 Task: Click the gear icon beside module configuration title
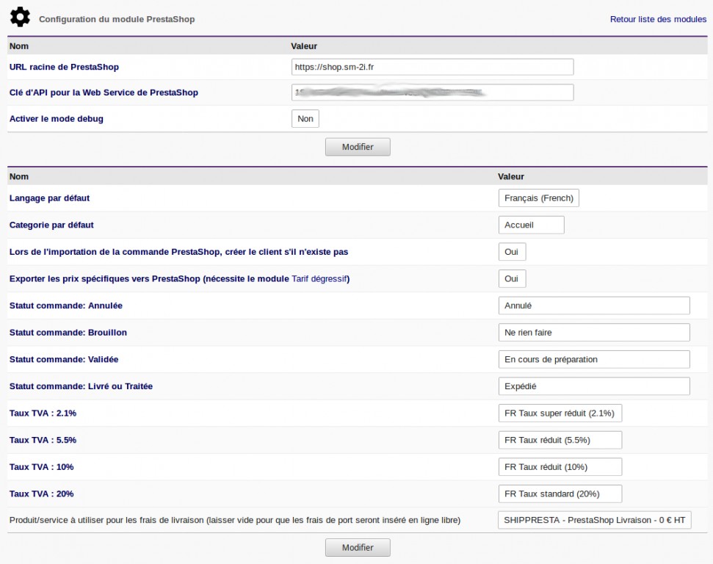20,16
